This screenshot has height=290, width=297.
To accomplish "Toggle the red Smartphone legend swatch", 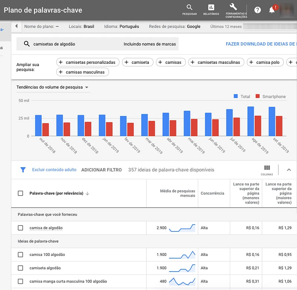I will (258, 96).
